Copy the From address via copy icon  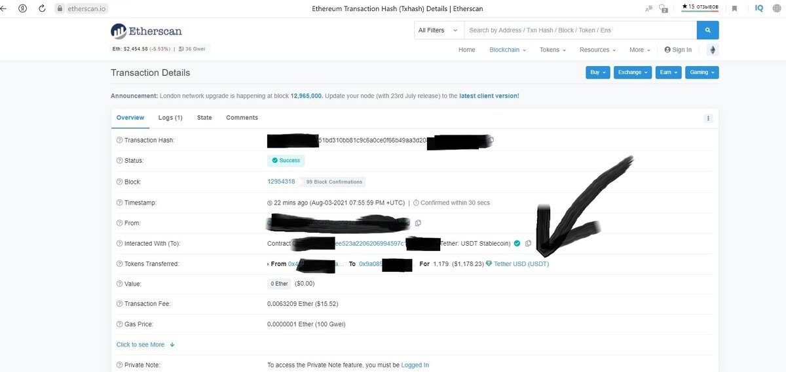pyautogui.click(x=418, y=223)
